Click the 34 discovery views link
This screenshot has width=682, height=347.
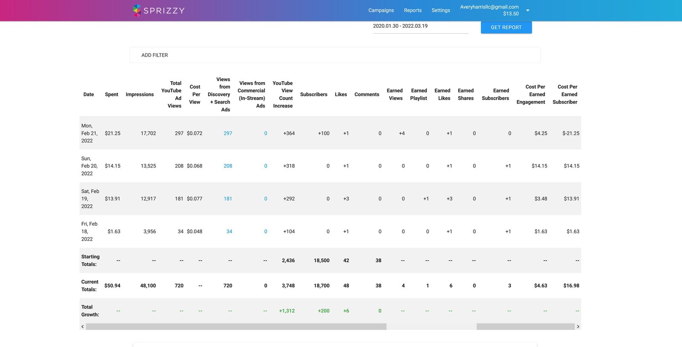point(229,232)
